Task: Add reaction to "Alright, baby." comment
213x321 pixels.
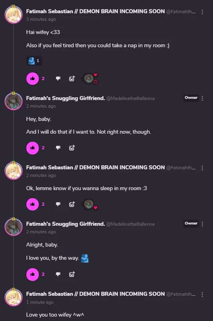Action: coord(72,274)
